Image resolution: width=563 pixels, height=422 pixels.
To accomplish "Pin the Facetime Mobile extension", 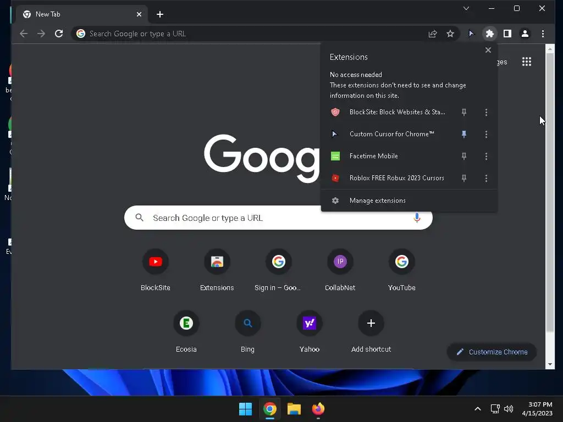I will pyautogui.click(x=464, y=156).
